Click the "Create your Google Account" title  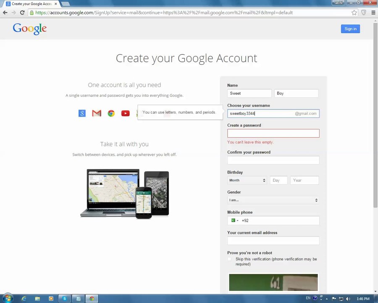(186, 58)
